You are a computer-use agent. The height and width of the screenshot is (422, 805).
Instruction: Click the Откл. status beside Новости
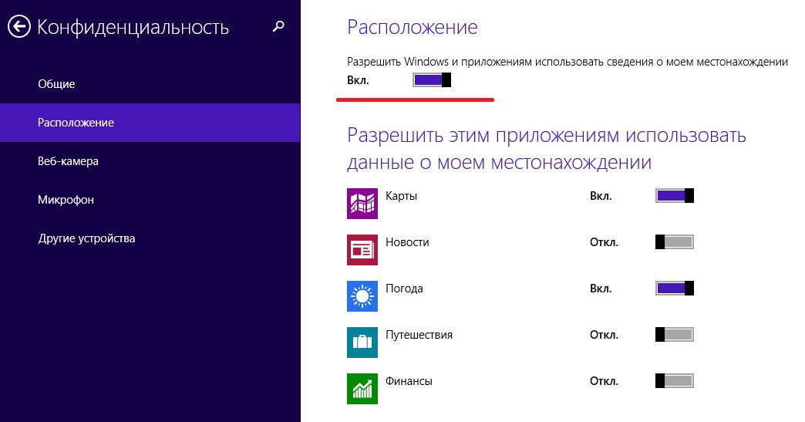pyautogui.click(x=604, y=242)
